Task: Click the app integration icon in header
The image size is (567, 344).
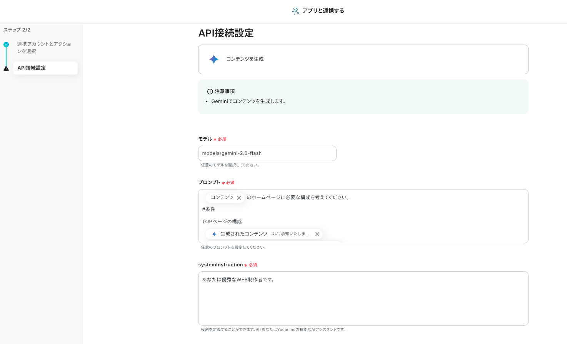Action: click(x=295, y=11)
